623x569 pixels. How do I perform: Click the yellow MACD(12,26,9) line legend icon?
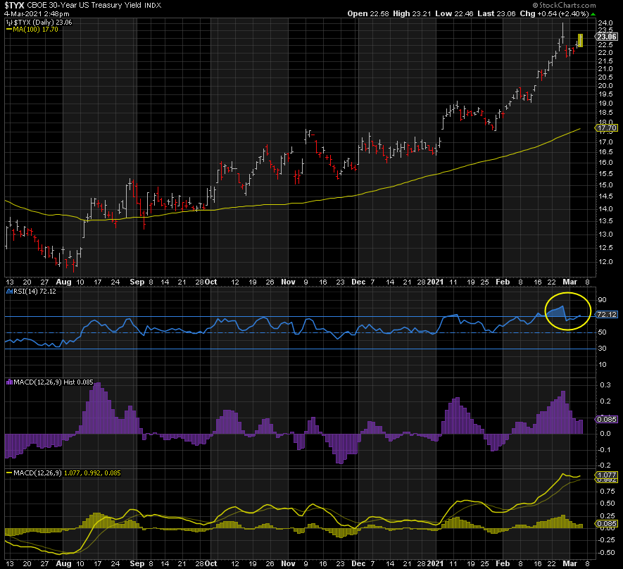pos(8,473)
